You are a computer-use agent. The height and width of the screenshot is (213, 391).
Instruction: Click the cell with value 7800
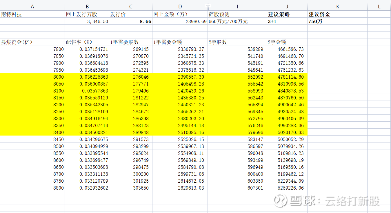(32, 49)
